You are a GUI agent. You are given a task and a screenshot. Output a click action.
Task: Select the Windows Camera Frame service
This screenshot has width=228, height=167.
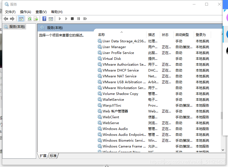[124, 146]
